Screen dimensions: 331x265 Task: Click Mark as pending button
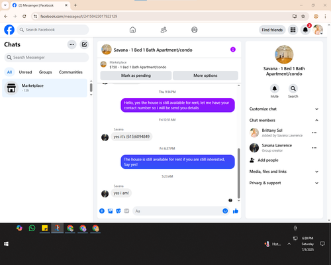136,76
